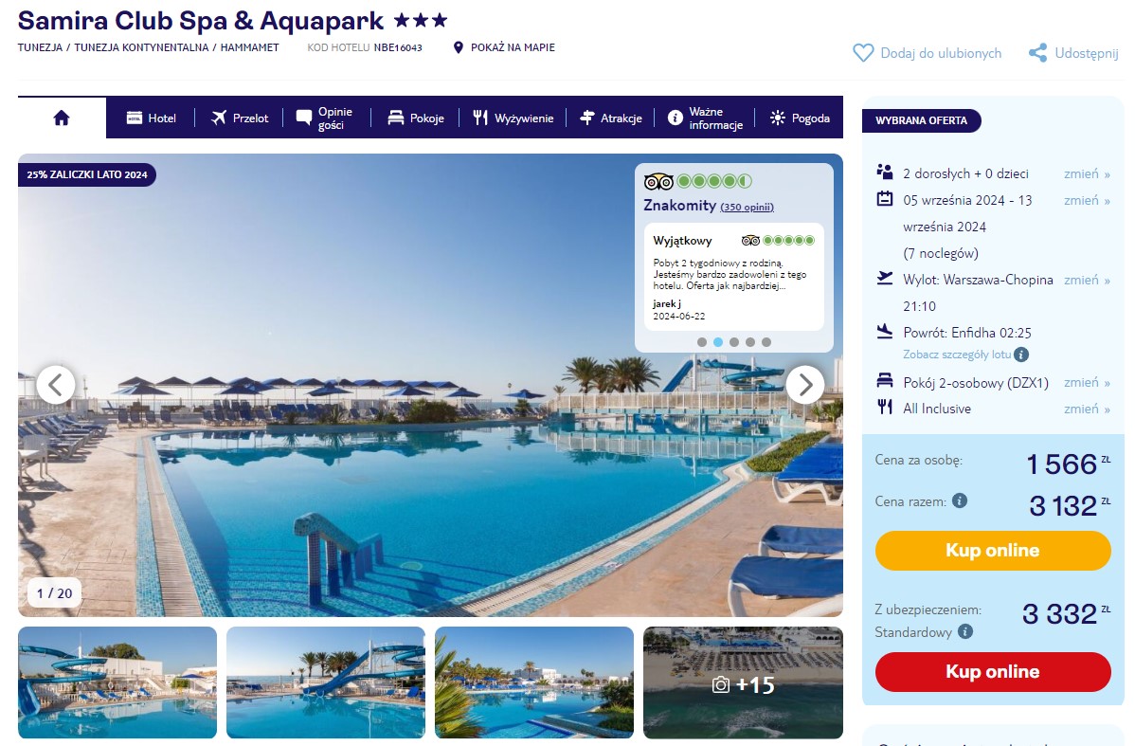Switch to the Wyżywienie tab
Viewport: 1135px width, 746px height.
pyautogui.click(x=513, y=118)
